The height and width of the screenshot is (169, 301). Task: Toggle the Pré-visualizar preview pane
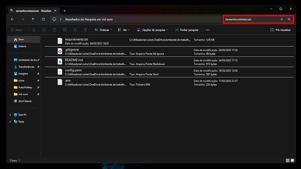click(x=280, y=30)
